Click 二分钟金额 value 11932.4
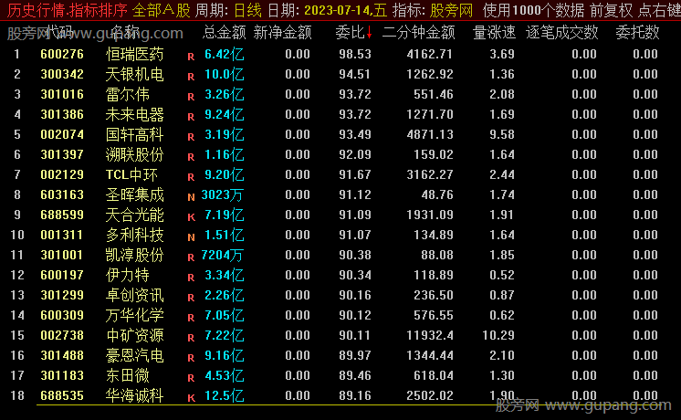681x420 pixels. (x=430, y=335)
